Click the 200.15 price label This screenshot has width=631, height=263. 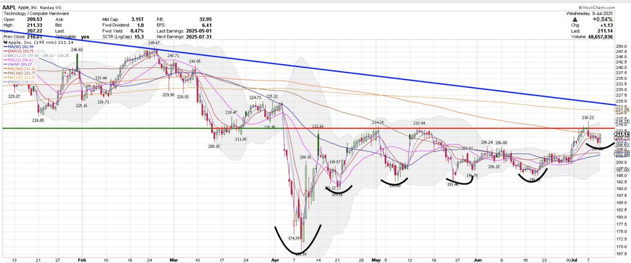[x=494, y=167]
